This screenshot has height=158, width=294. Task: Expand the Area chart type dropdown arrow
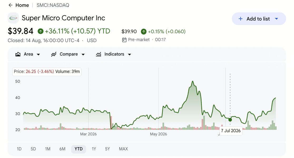click(38, 55)
